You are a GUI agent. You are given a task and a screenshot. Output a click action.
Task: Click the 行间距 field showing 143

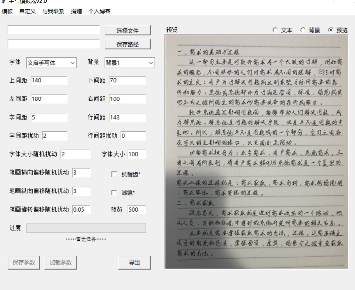(128, 117)
